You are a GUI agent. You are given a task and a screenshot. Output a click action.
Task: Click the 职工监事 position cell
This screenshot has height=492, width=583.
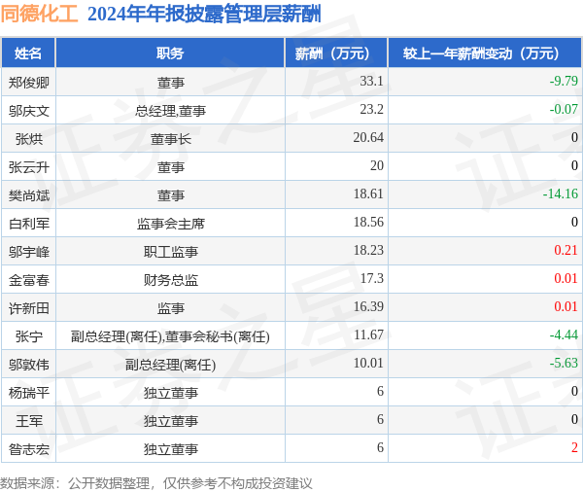[x=170, y=252]
